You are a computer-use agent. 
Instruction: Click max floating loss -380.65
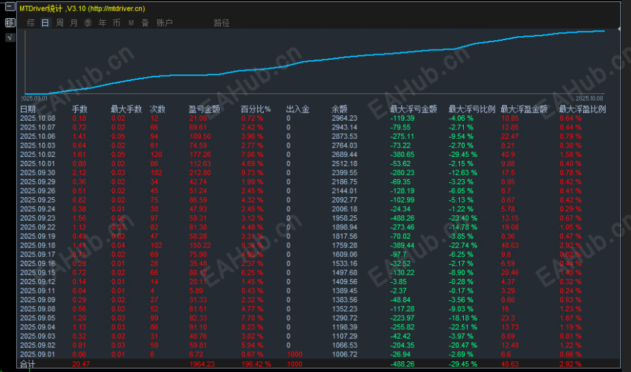pyautogui.click(x=402, y=155)
